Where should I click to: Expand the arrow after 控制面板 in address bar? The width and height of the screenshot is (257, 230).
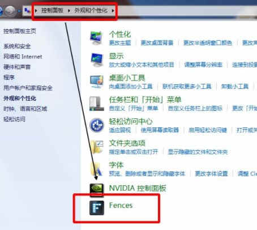(69, 11)
